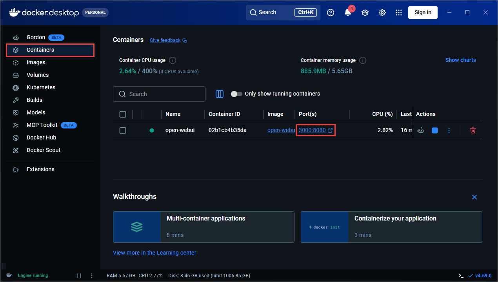
Task: Select Containers in the sidebar
Action: (50, 50)
